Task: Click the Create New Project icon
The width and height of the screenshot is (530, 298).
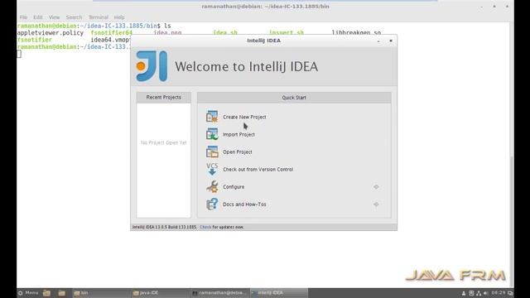Action: coord(212,117)
